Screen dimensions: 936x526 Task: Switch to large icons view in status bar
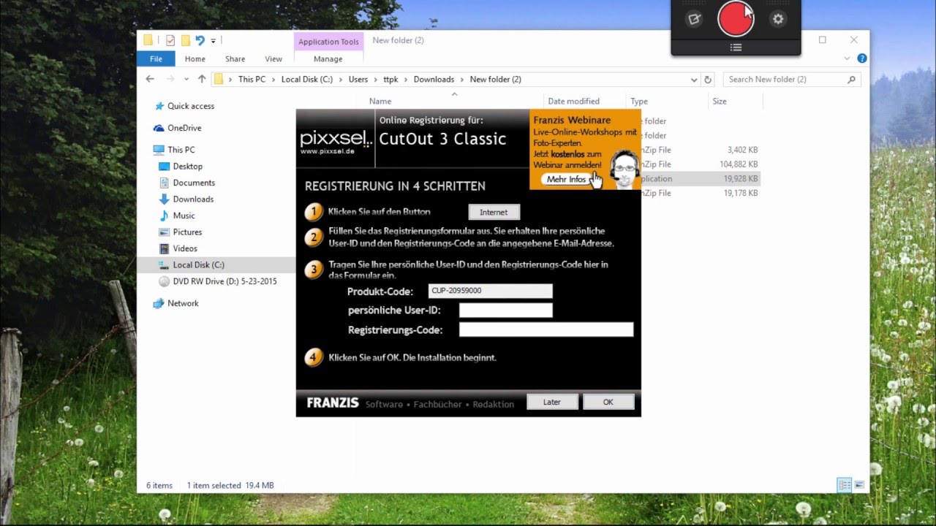[859, 485]
